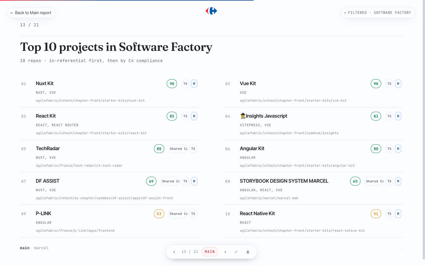Click the M badge on DF ASSIST
This screenshot has width=425, height=266.
pyautogui.click(x=194, y=181)
